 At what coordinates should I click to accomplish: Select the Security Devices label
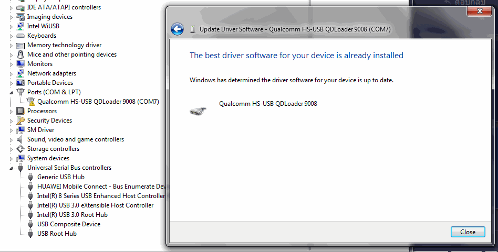49,120
